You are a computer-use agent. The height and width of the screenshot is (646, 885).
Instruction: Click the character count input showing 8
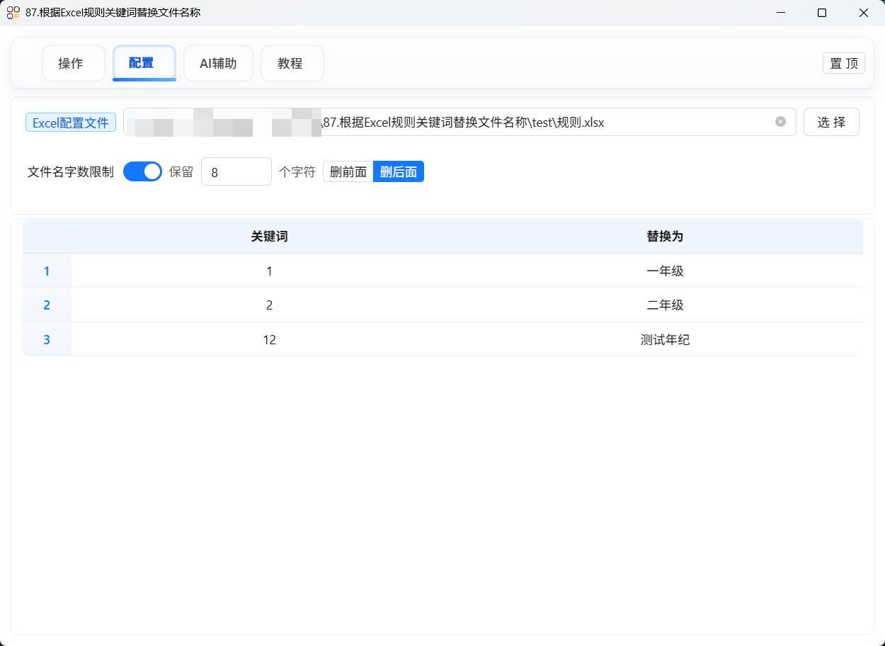tap(236, 171)
